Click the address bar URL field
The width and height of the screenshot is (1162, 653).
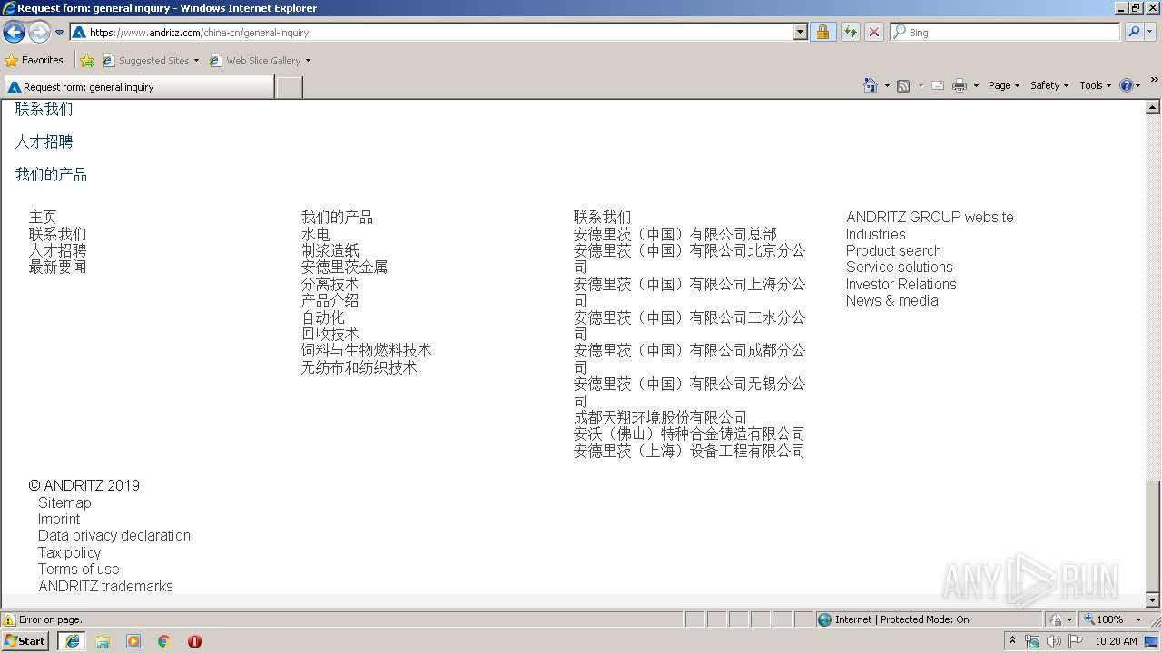click(x=431, y=32)
